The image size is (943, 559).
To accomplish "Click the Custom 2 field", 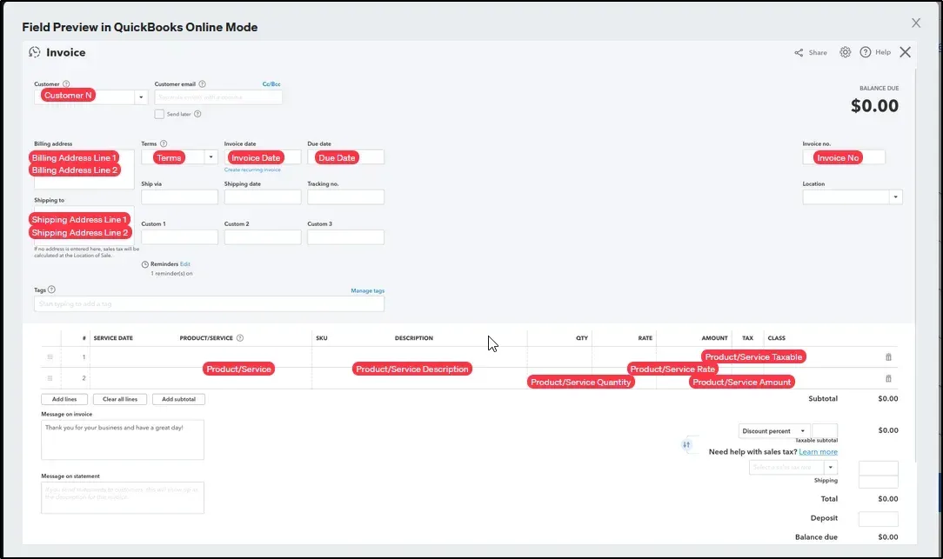I will (263, 237).
